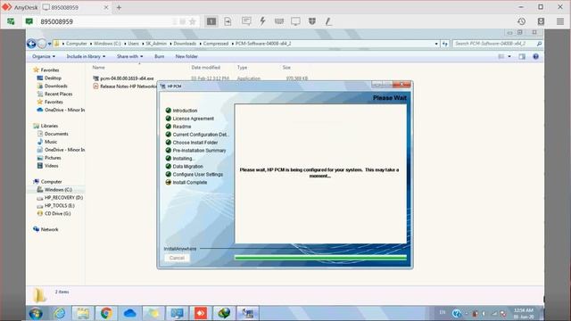571x321 pixels.
Task: Click the green connection status icon
Action: click(x=29, y=21)
